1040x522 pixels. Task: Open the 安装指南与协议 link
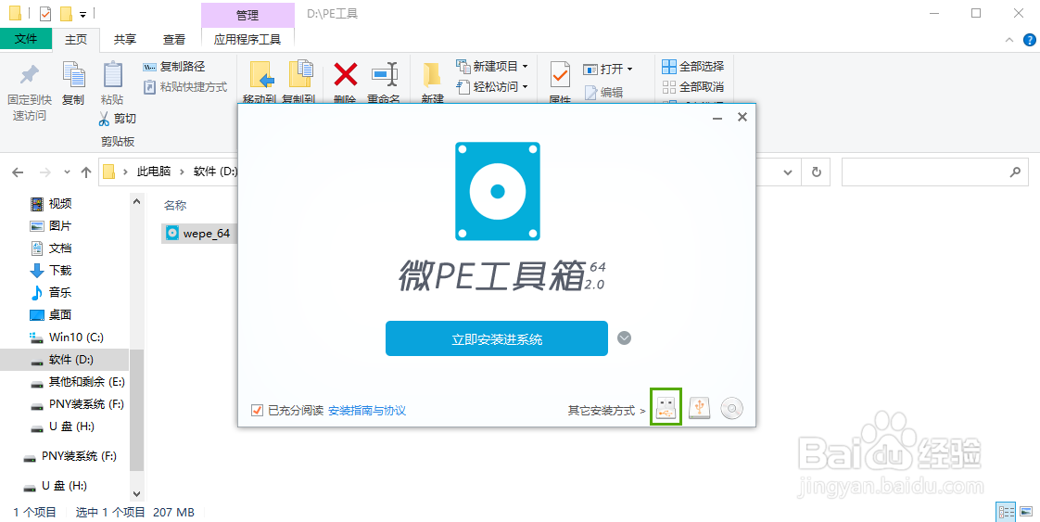(367, 411)
